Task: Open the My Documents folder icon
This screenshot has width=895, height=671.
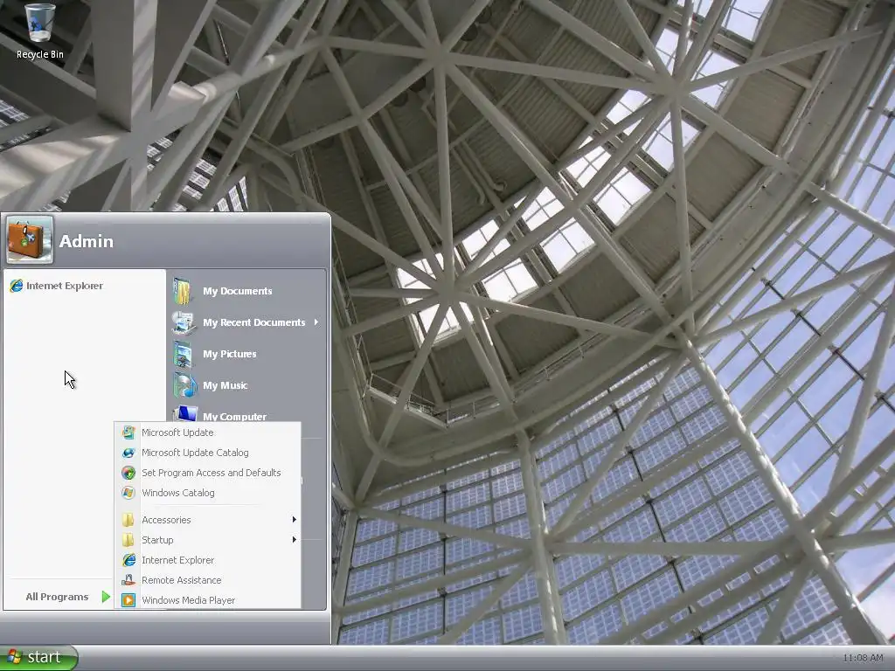Action: 184,291
